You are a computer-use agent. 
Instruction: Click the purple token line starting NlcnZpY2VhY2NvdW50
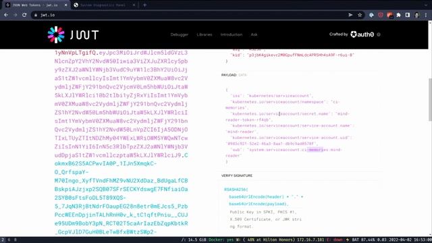coord(122,61)
